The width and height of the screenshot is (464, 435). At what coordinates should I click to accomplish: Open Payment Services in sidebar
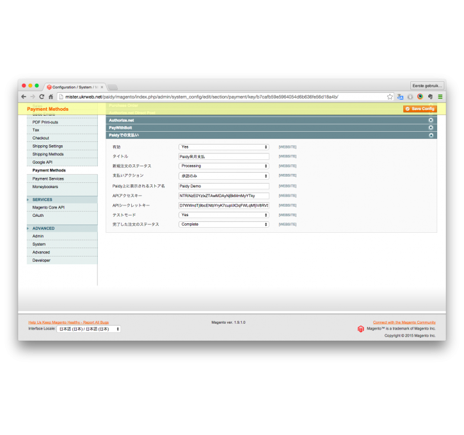[x=62, y=178]
